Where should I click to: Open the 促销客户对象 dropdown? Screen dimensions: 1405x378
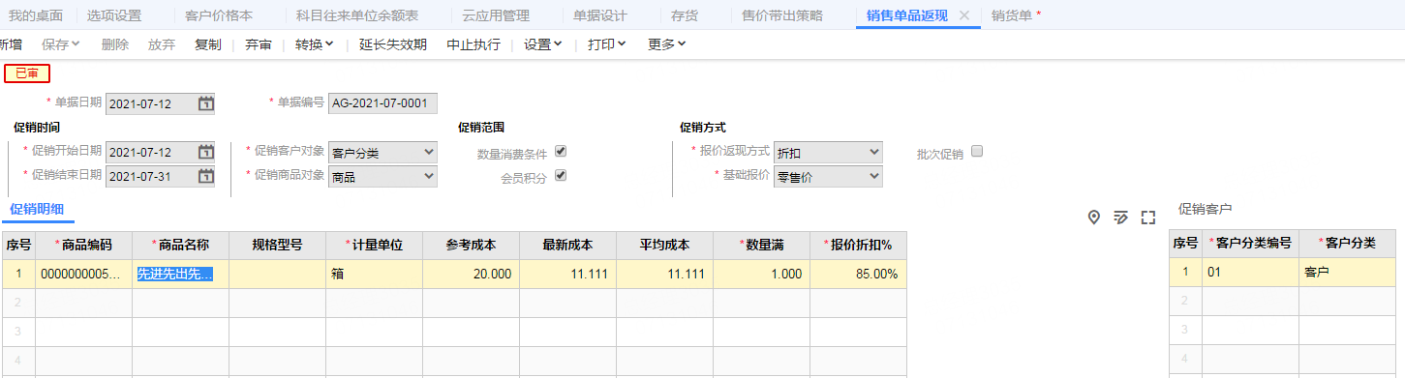click(382, 152)
